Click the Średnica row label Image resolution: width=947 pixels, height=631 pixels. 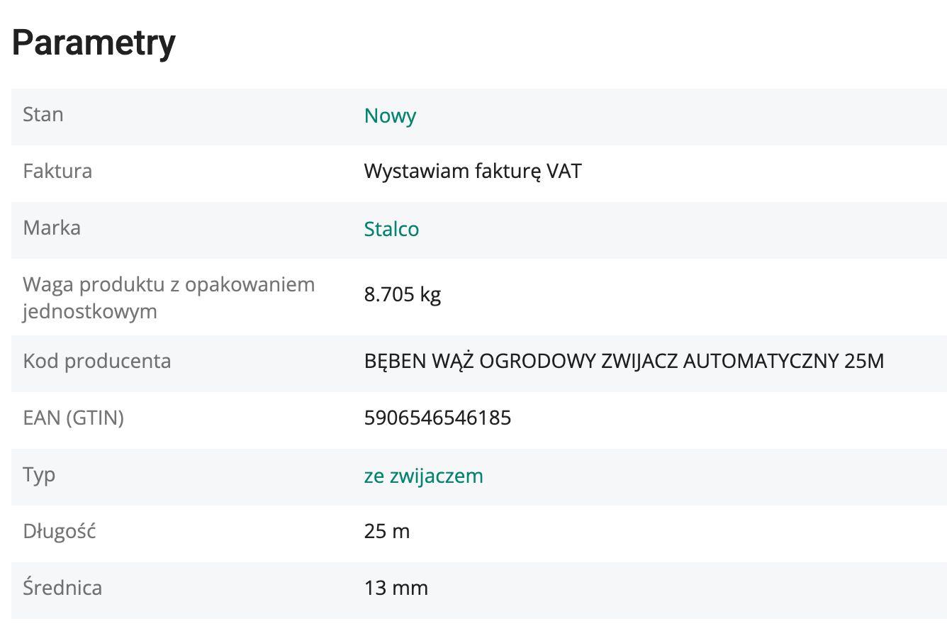click(x=62, y=588)
